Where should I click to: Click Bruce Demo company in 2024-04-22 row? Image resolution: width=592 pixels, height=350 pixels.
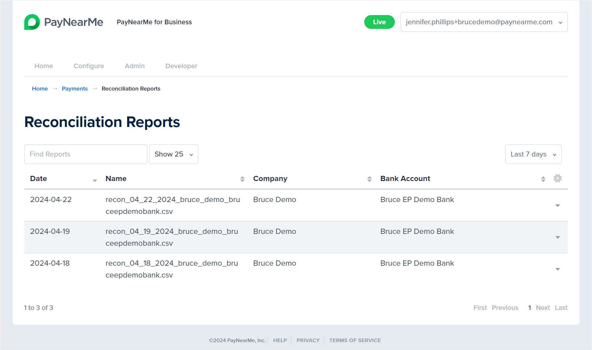[275, 199]
